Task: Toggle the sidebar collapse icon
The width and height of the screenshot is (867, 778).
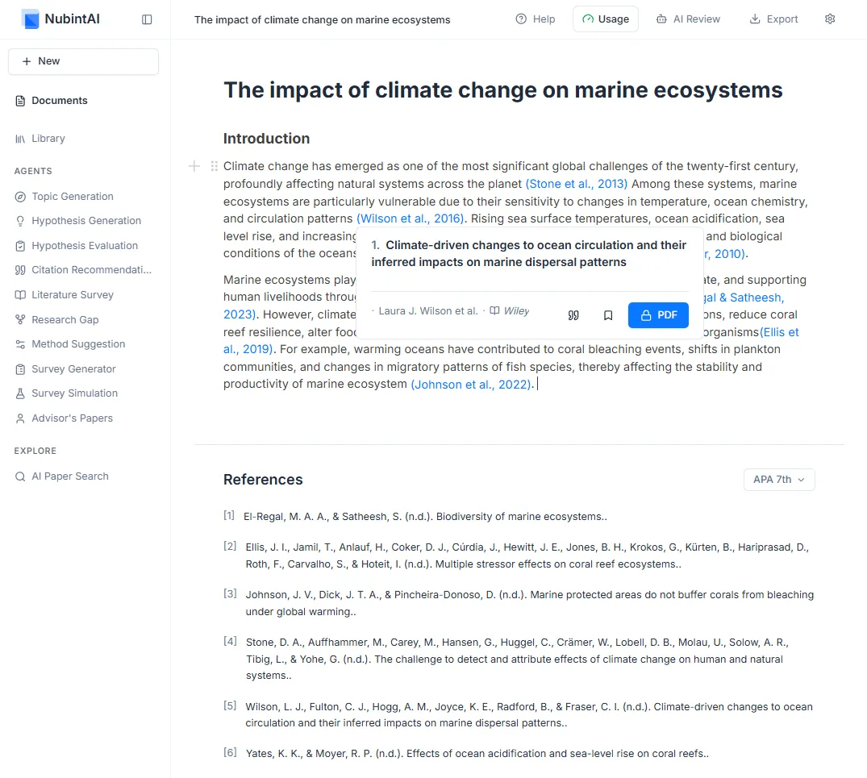Action: click(x=147, y=19)
